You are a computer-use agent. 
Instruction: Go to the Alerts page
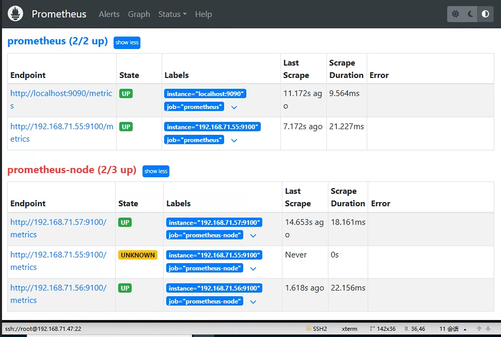pos(109,14)
